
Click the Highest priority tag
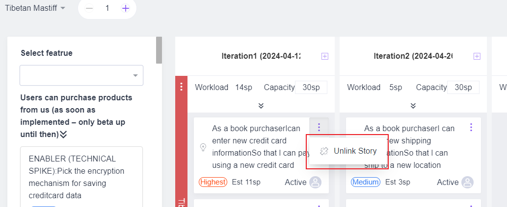213,182
